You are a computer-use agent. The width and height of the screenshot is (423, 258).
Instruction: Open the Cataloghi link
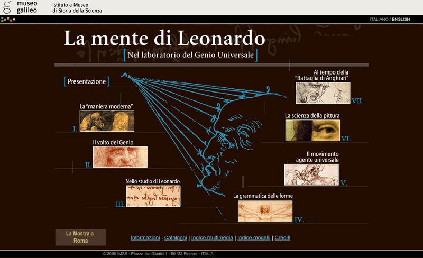point(176,238)
